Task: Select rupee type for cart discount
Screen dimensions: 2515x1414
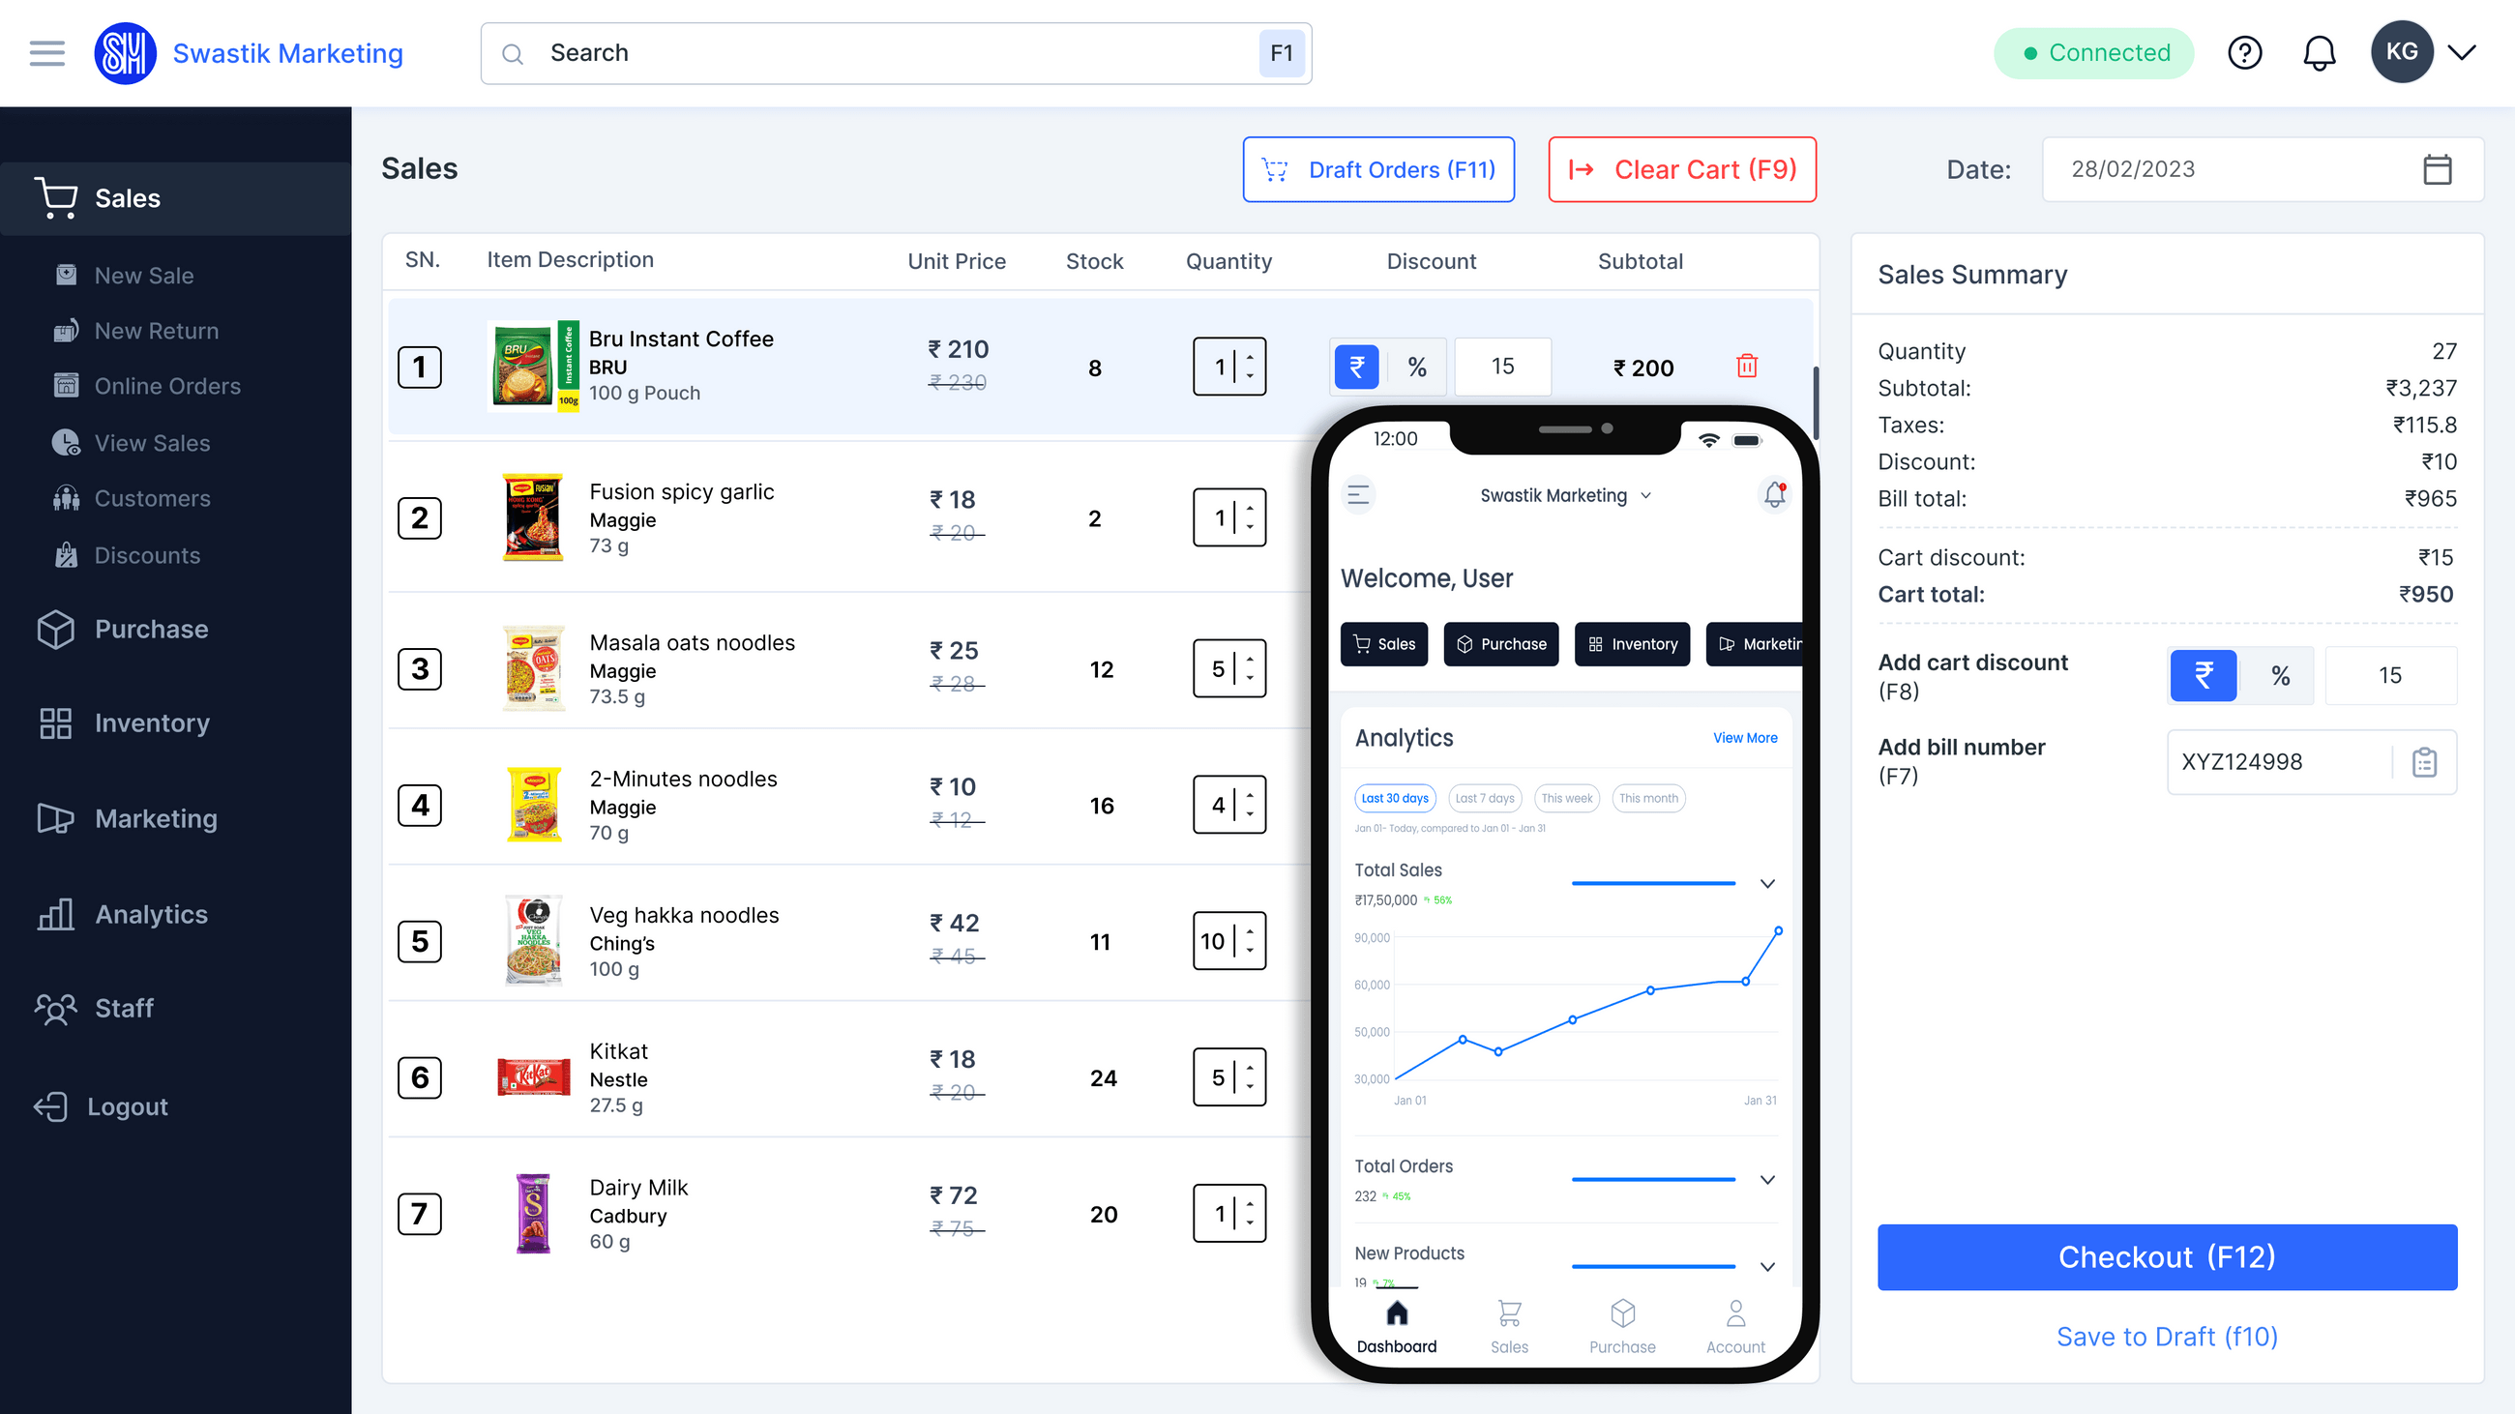Action: 2203,675
